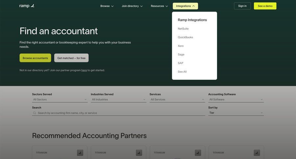The width and height of the screenshot is (296, 159).
Task: Open the Sort by Tier dropdown
Action: pos(236,113)
